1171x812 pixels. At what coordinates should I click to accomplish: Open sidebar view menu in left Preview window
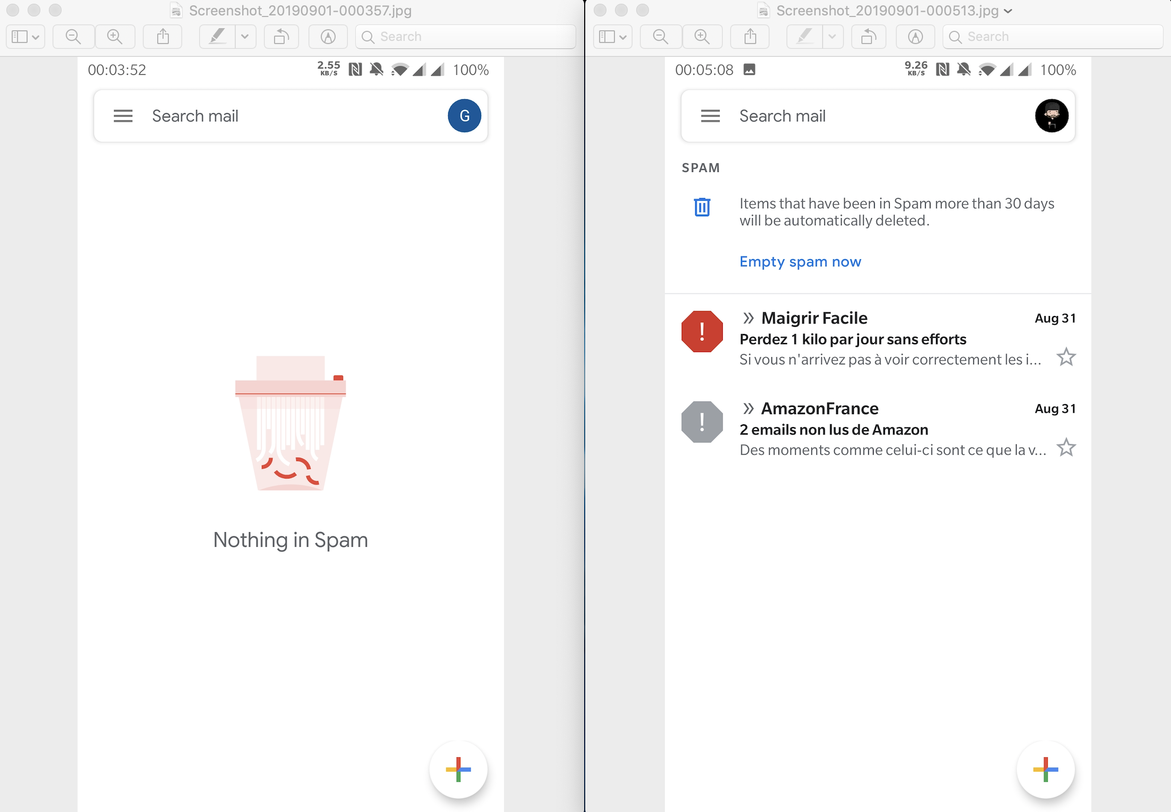coord(25,37)
